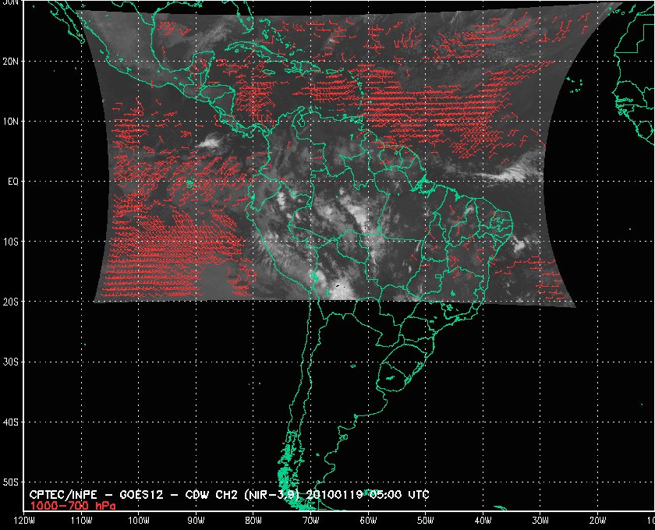Click the 10S latitude label
The height and width of the screenshot is (530, 655).
tap(10, 242)
